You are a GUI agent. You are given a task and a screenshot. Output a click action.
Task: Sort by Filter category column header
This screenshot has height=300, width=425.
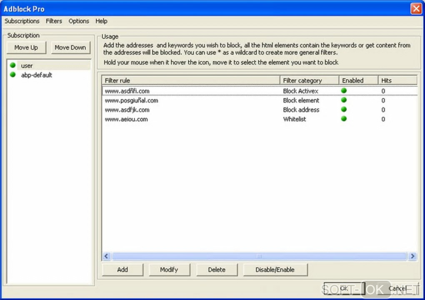310,80
